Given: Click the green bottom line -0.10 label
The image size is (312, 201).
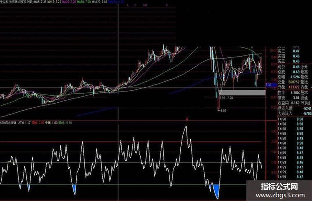Looking at the screenshot, I should tap(65, 123).
